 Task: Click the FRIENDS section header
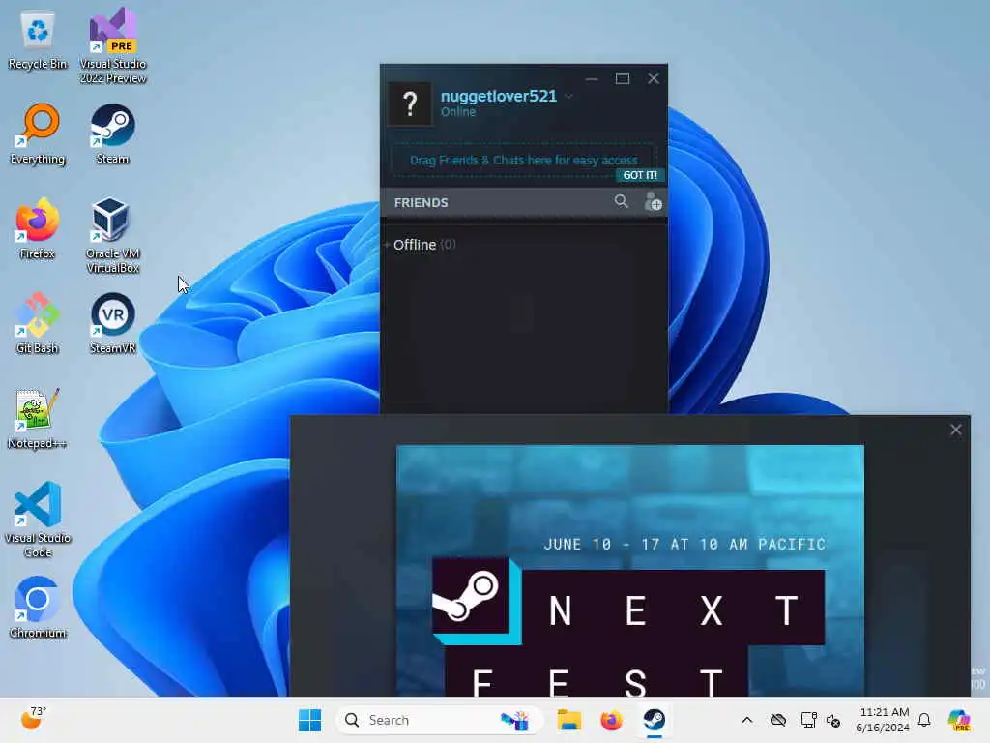pos(422,202)
